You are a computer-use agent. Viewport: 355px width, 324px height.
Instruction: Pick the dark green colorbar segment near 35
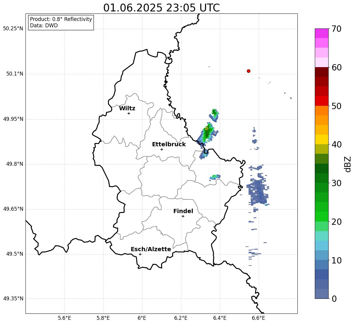tap(322, 168)
